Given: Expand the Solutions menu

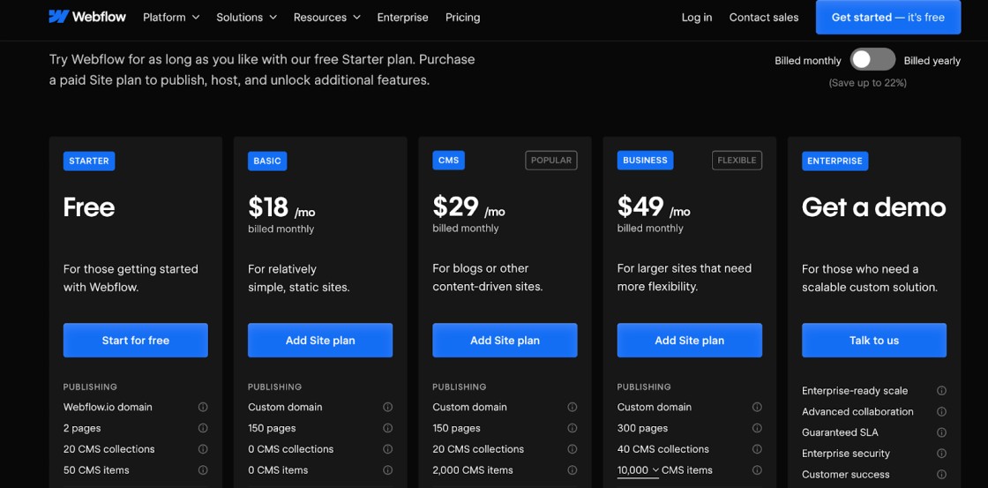Looking at the screenshot, I should coord(246,17).
